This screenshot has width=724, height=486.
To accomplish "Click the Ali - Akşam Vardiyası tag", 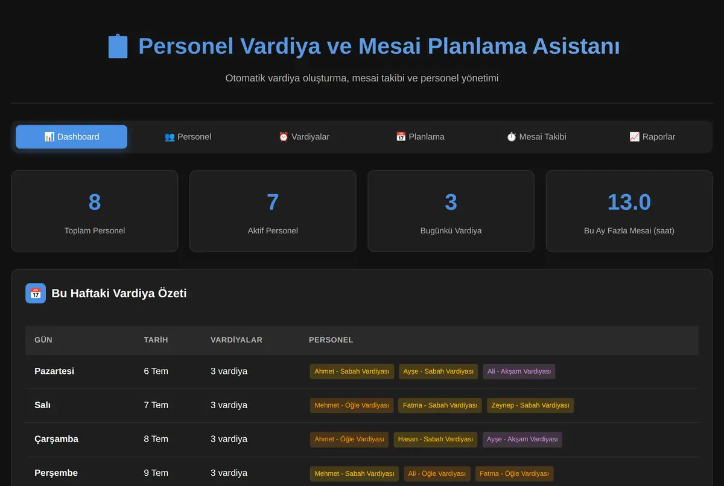I will (519, 371).
